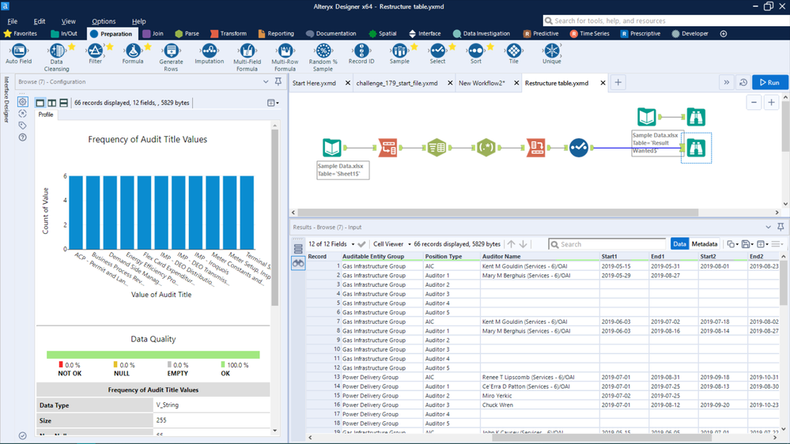
Task: Pin the Configuration window
Action: [278, 81]
